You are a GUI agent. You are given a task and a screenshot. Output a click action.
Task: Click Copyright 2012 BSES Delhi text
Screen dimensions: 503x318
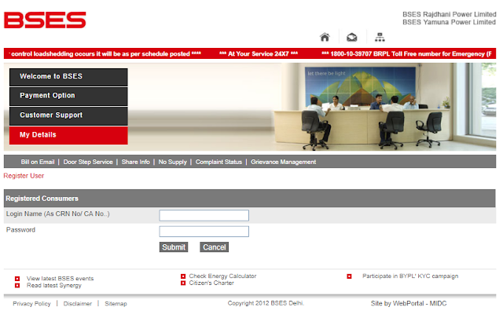tap(266, 303)
